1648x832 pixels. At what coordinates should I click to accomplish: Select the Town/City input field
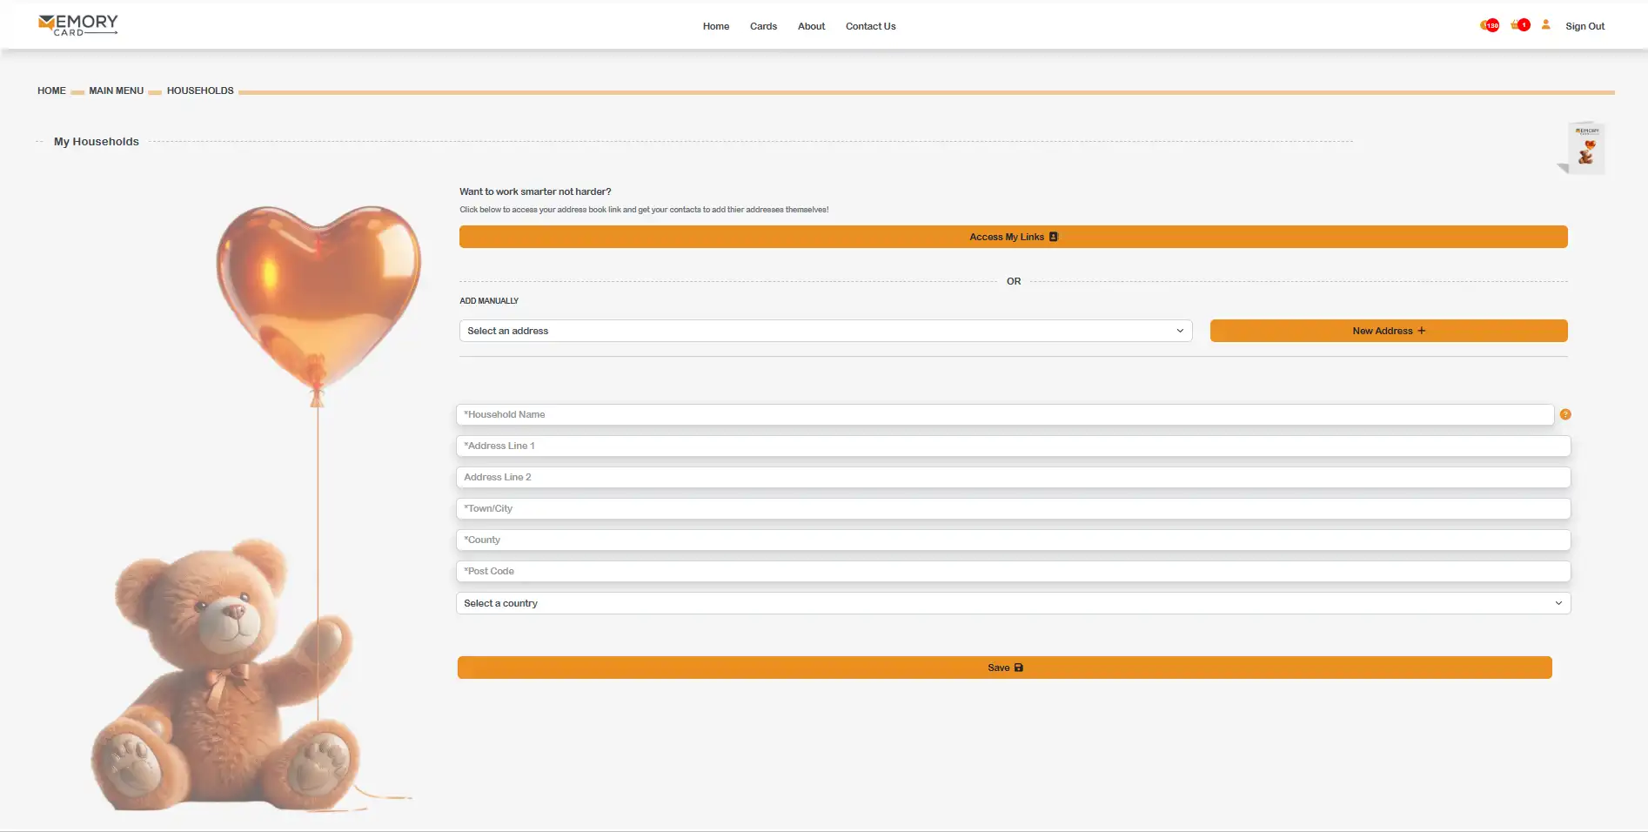(x=1013, y=508)
